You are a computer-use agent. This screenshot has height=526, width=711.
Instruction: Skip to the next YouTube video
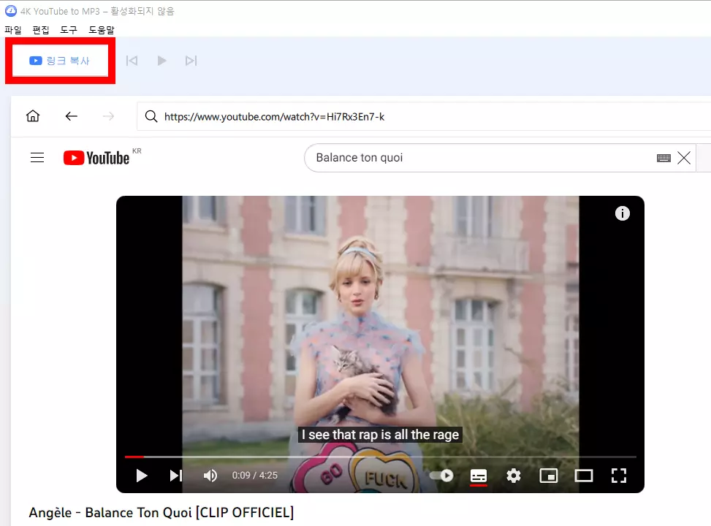(x=176, y=476)
